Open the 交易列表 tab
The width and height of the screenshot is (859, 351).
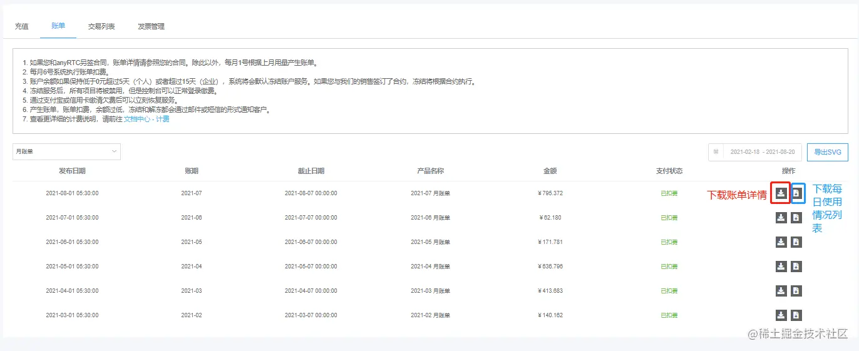point(101,26)
